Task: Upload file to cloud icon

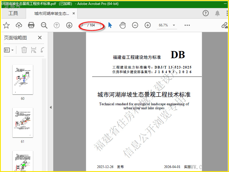Action: (x=19, y=25)
